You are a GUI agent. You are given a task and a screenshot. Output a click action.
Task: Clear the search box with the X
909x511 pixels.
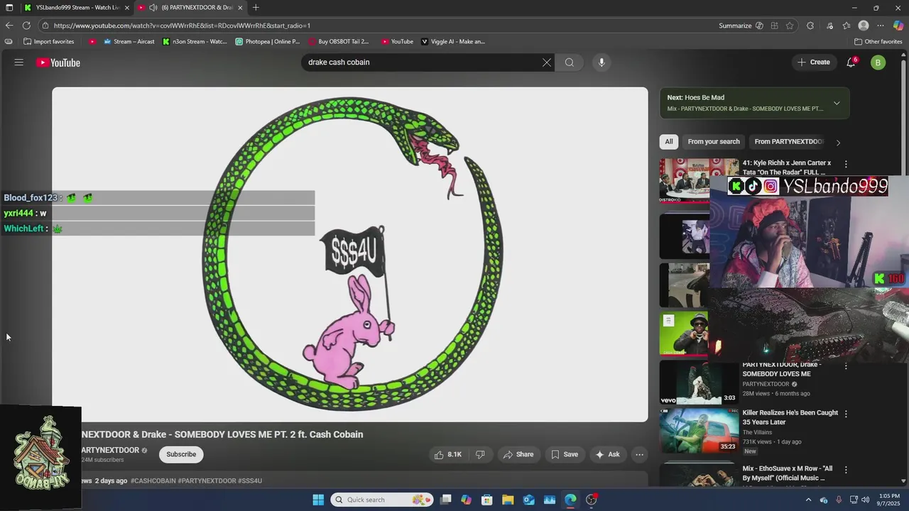point(546,62)
